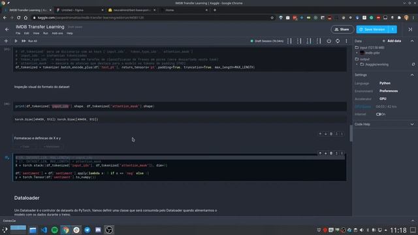Open the File menu
Screen dimensions: 418x235
(x=18, y=33)
